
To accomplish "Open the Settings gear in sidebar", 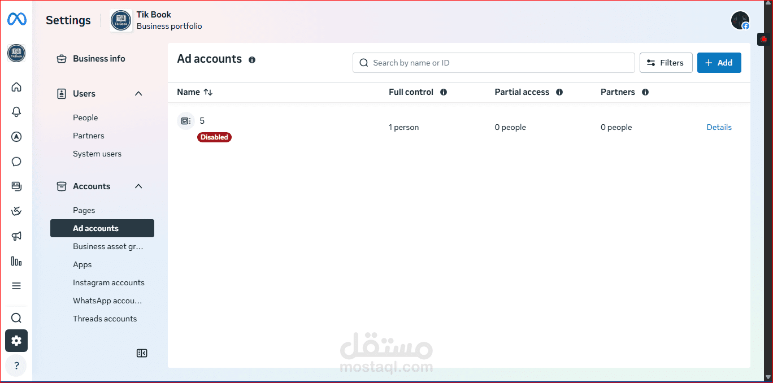I will pyautogui.click(x=16, y=341).
